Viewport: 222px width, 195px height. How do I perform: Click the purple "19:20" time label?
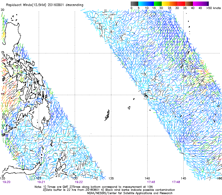7,182
